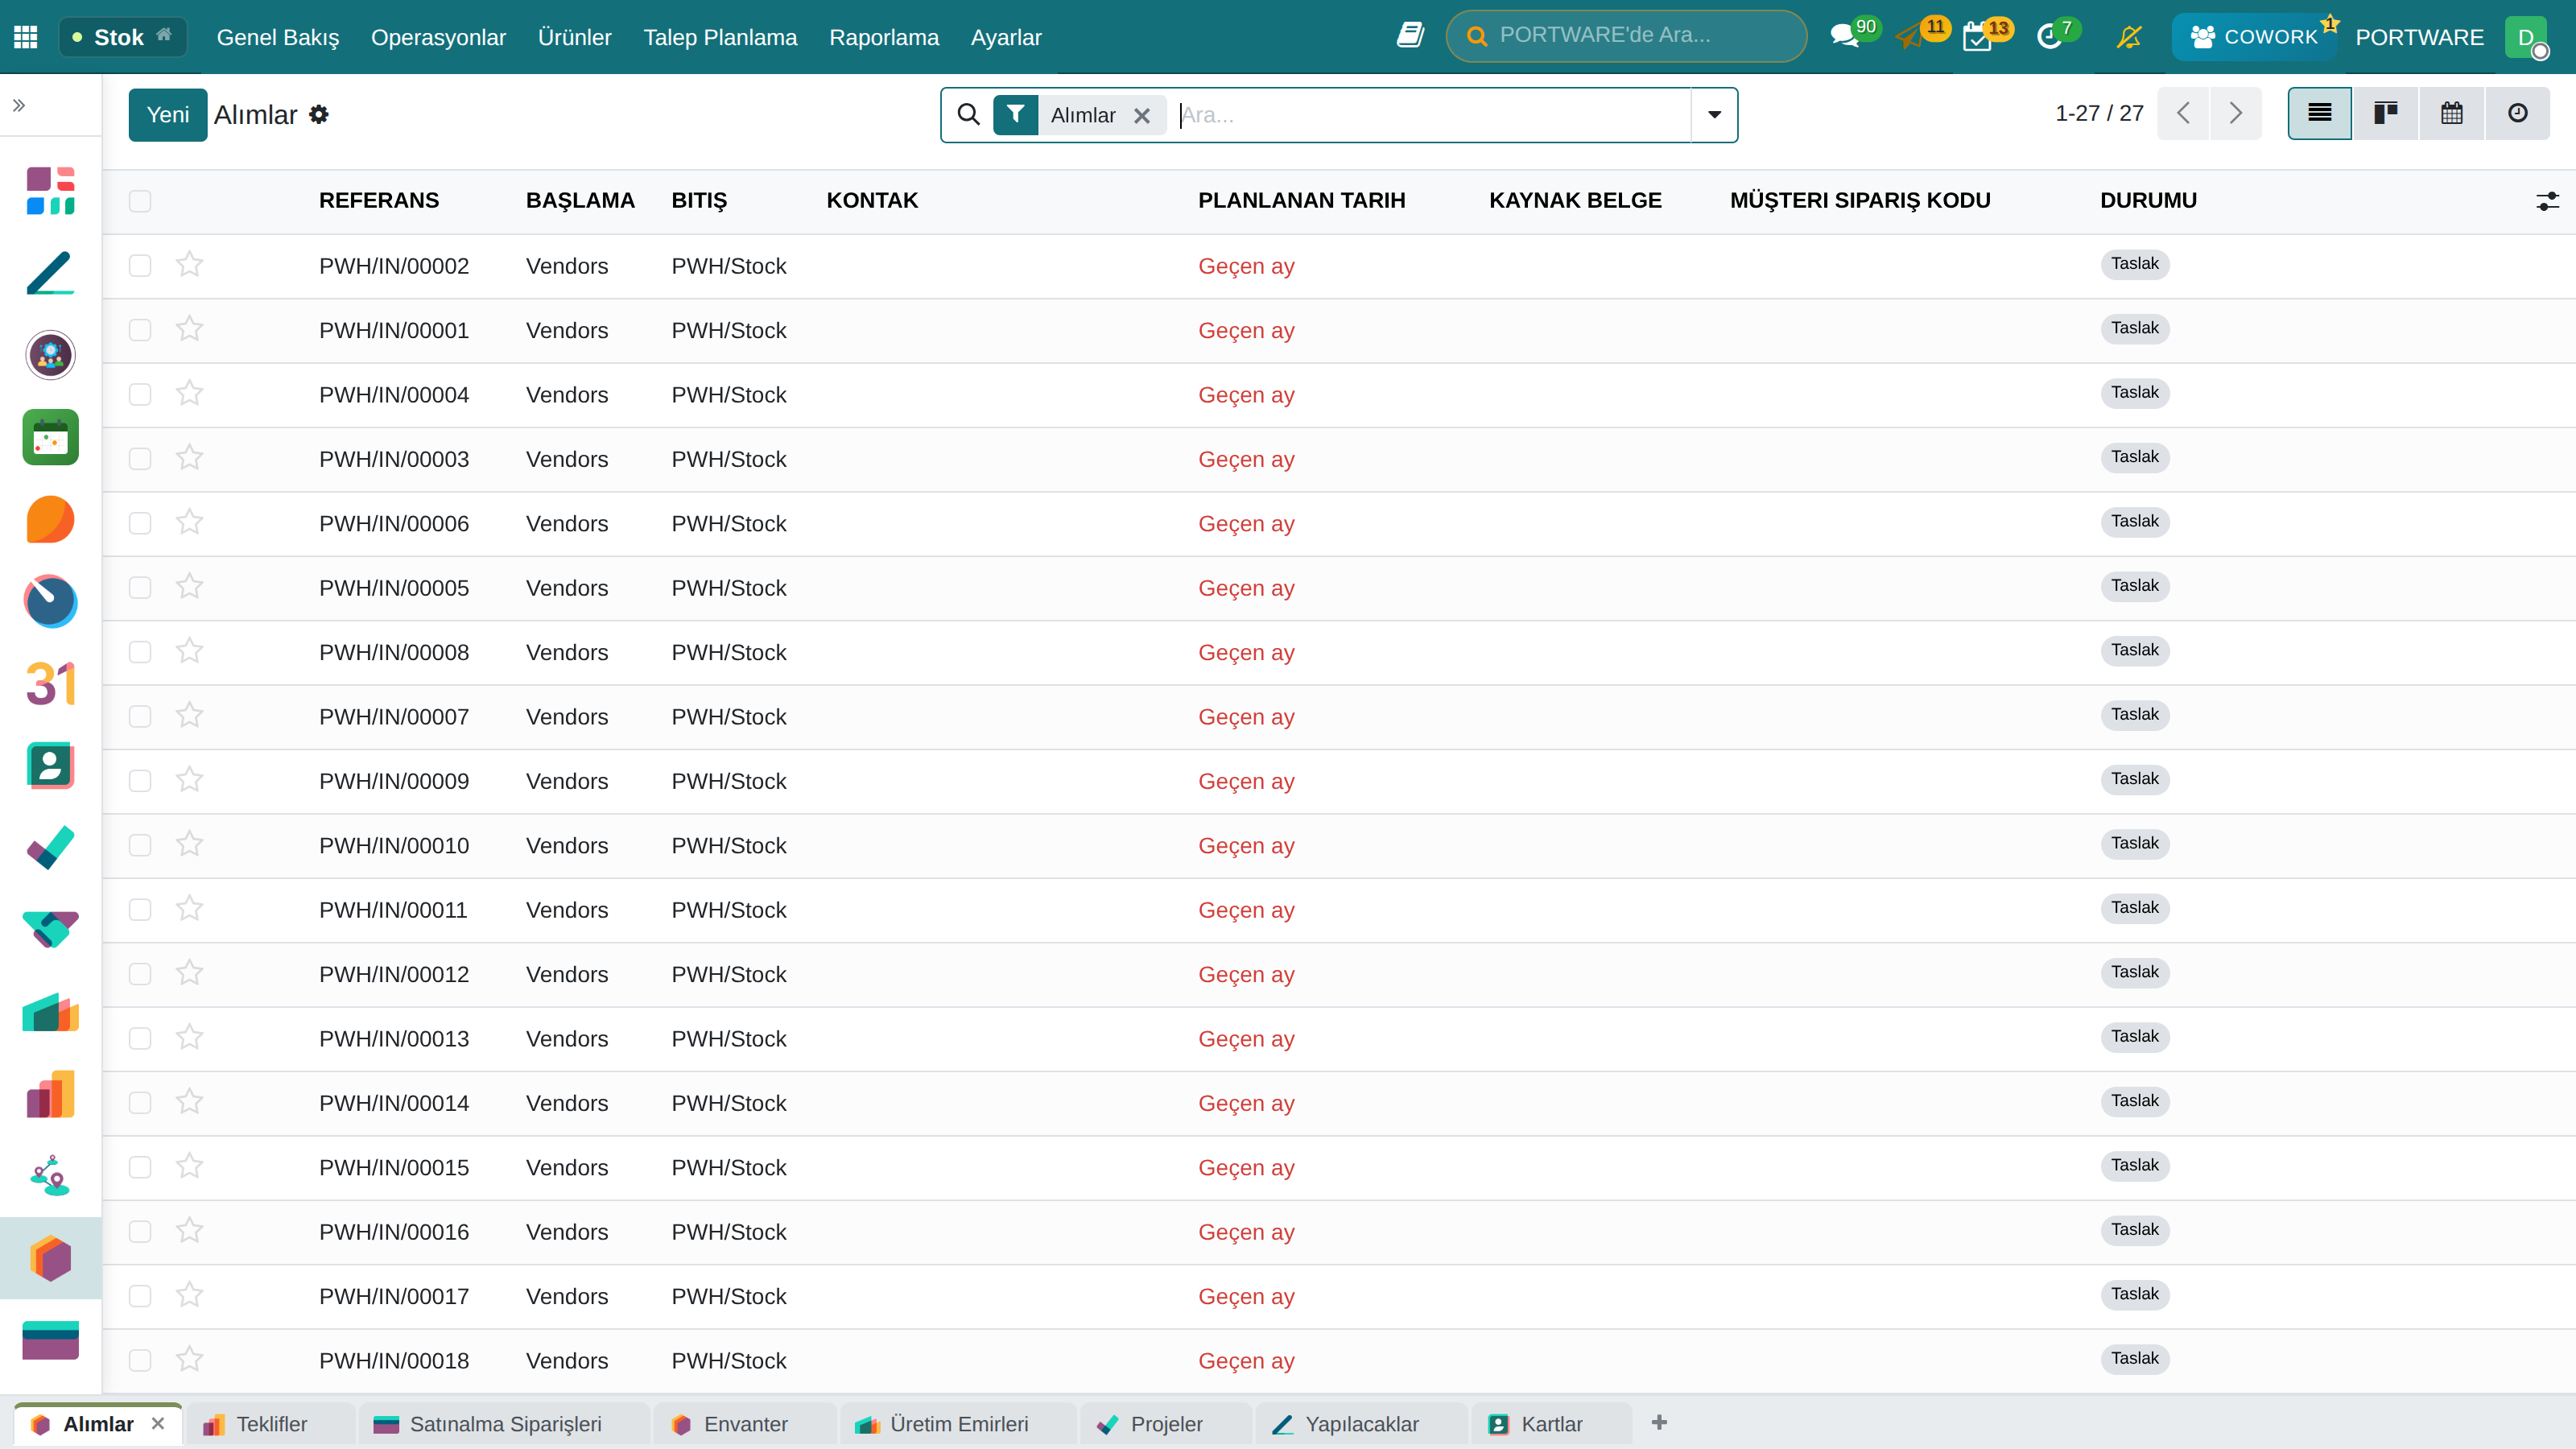This screenshot has width=2576, height=1449.
Task: Switch to kanban view
Action: pyautogui.click(x=2385, y=113)
